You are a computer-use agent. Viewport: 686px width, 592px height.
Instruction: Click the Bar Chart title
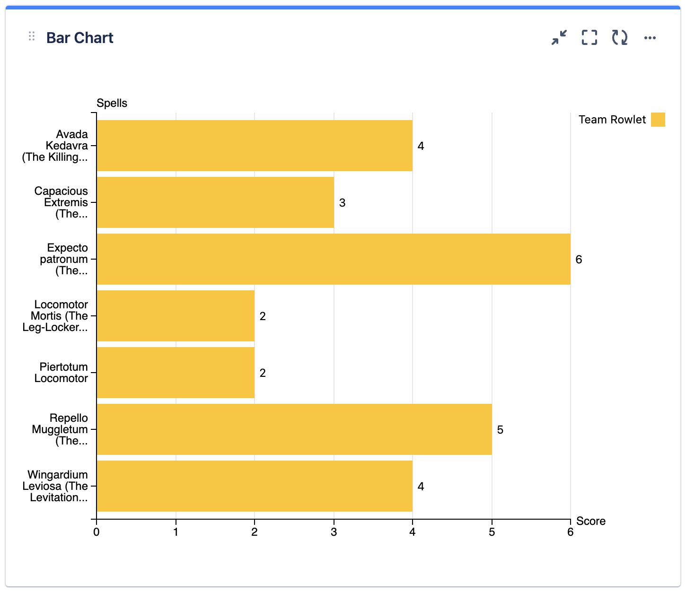pos(79,38)
